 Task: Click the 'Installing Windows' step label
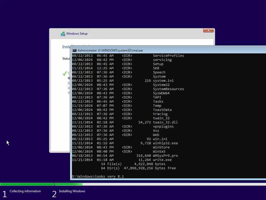click(72, 191)
